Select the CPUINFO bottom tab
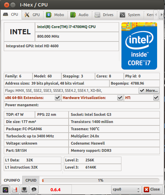The image size is (165, 195). pos(12,180)
